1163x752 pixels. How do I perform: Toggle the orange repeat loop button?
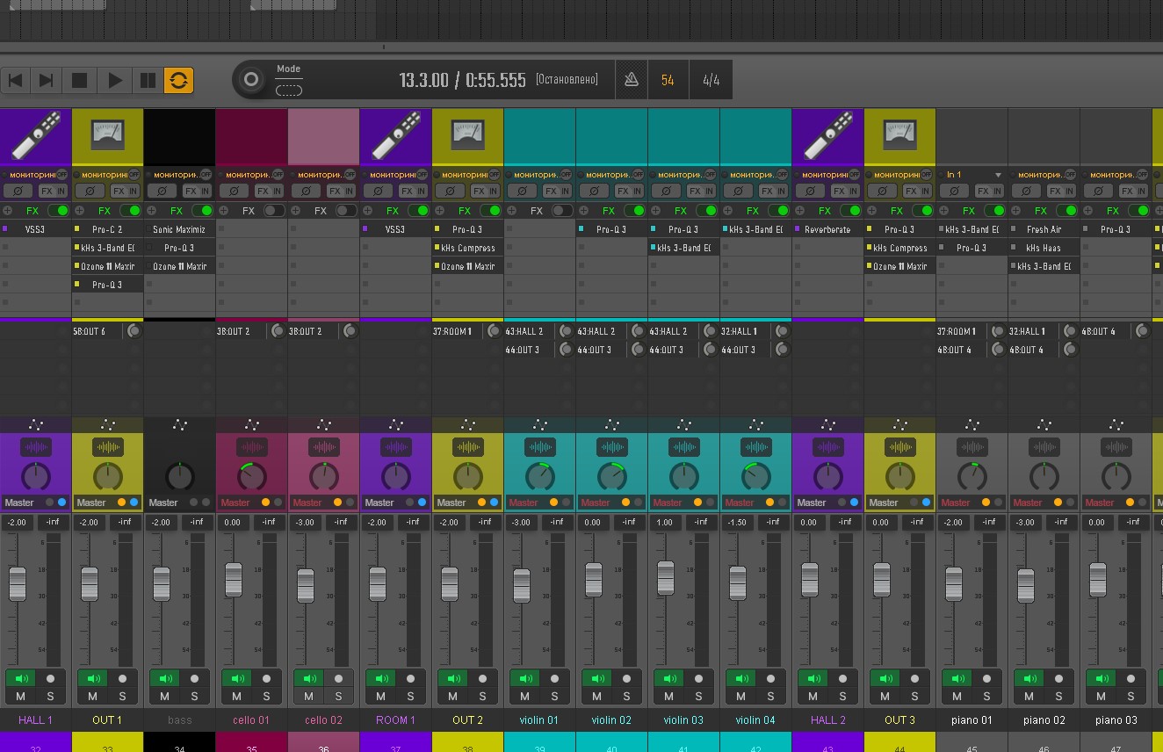point(178,81)
